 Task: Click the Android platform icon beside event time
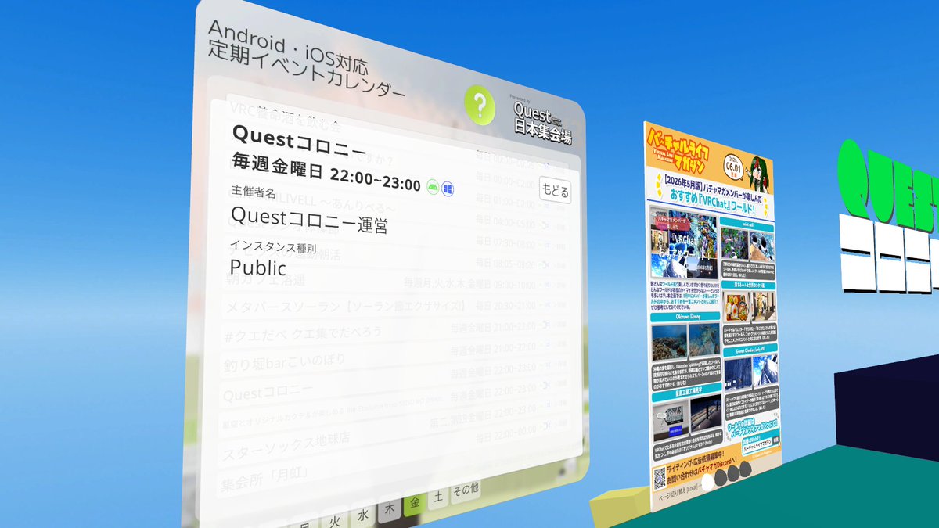click(432, 187)
